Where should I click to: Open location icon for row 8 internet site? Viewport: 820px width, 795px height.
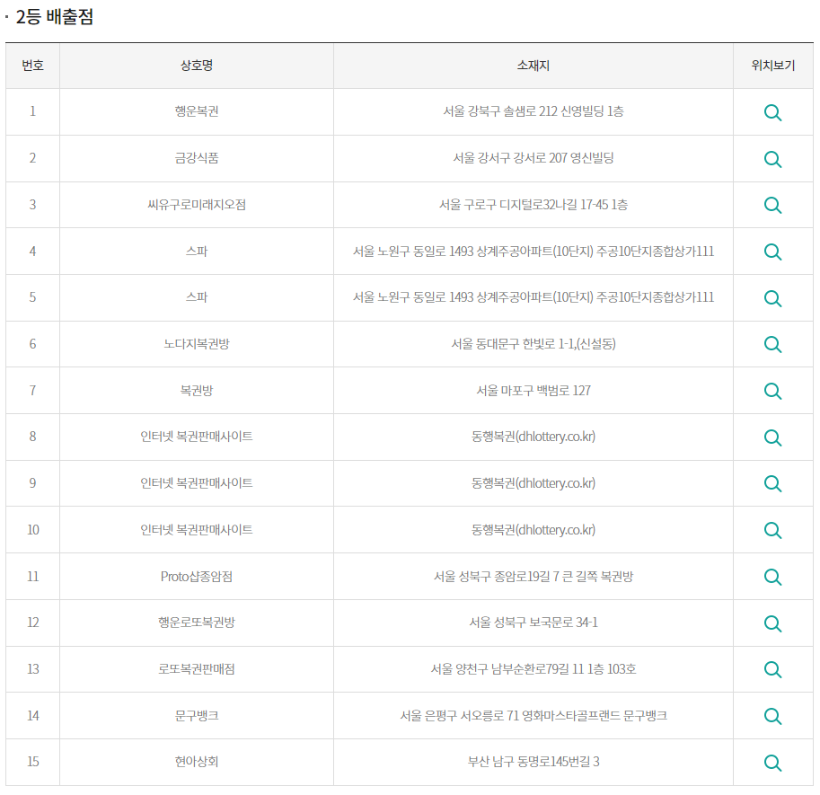(772, 437)
